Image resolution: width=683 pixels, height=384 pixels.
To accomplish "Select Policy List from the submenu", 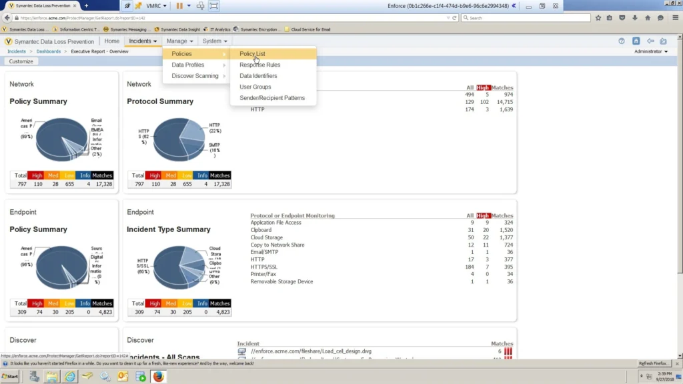I will click(x=252, y=54).
